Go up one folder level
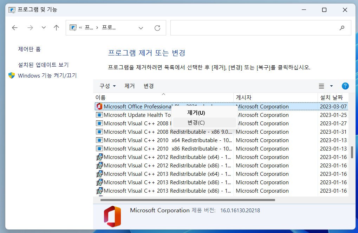This screenshot has height=233, width=358. [57, 28]
